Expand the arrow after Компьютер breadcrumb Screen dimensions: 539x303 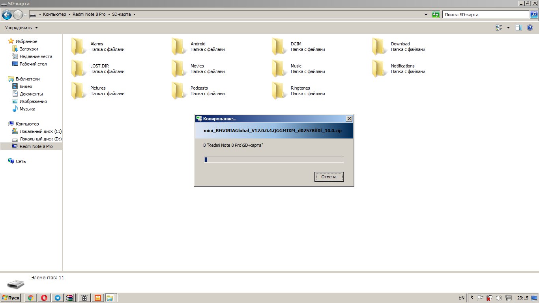(69, 15)
